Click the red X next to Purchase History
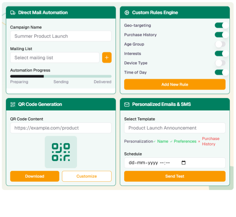 (x=199, y=142)
